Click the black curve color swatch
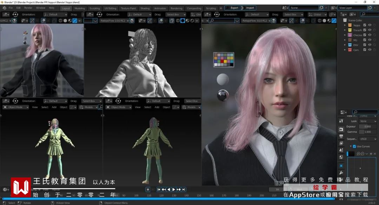The image size is (379, 205). coord(351,154)
